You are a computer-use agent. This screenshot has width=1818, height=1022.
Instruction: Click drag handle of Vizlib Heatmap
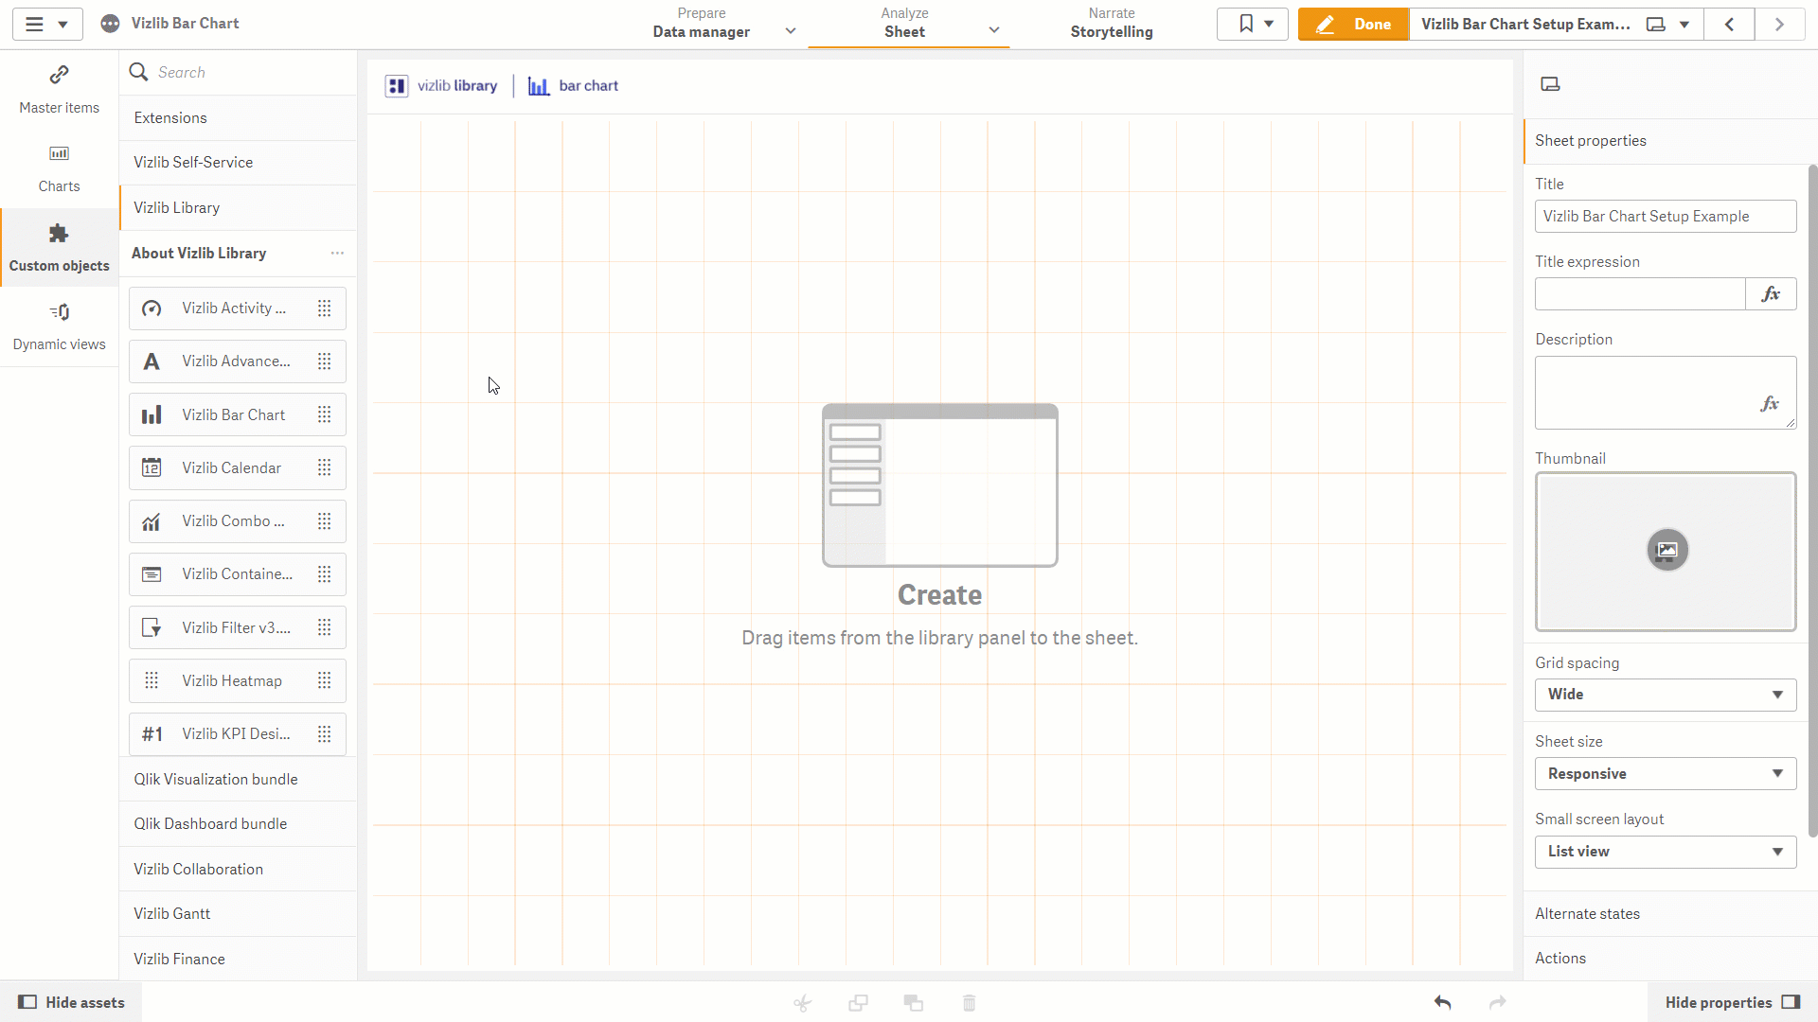coord(324,680)
